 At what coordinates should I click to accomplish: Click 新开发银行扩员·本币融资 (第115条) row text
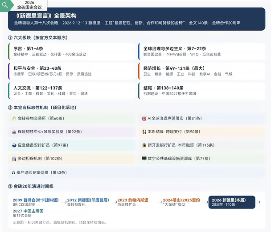(181, 145)
